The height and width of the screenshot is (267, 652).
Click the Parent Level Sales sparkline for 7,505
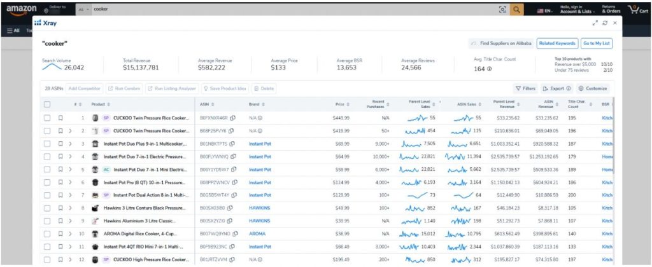coord(411,144)
